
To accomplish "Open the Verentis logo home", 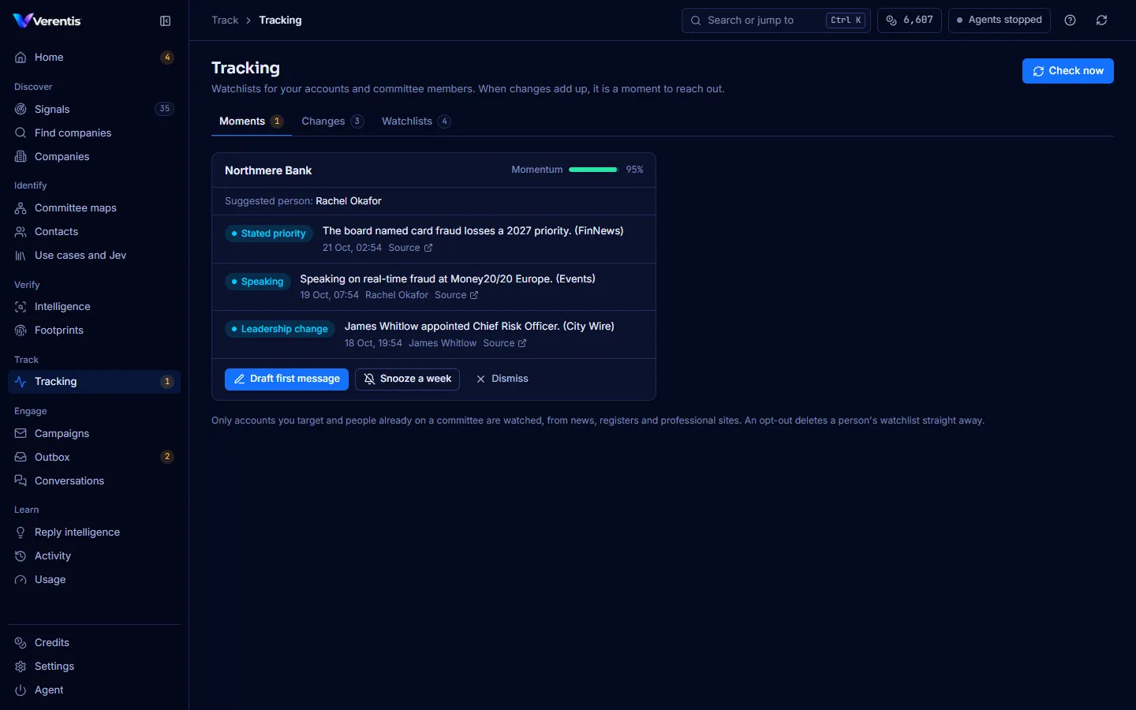I will (x=47, y=21).
